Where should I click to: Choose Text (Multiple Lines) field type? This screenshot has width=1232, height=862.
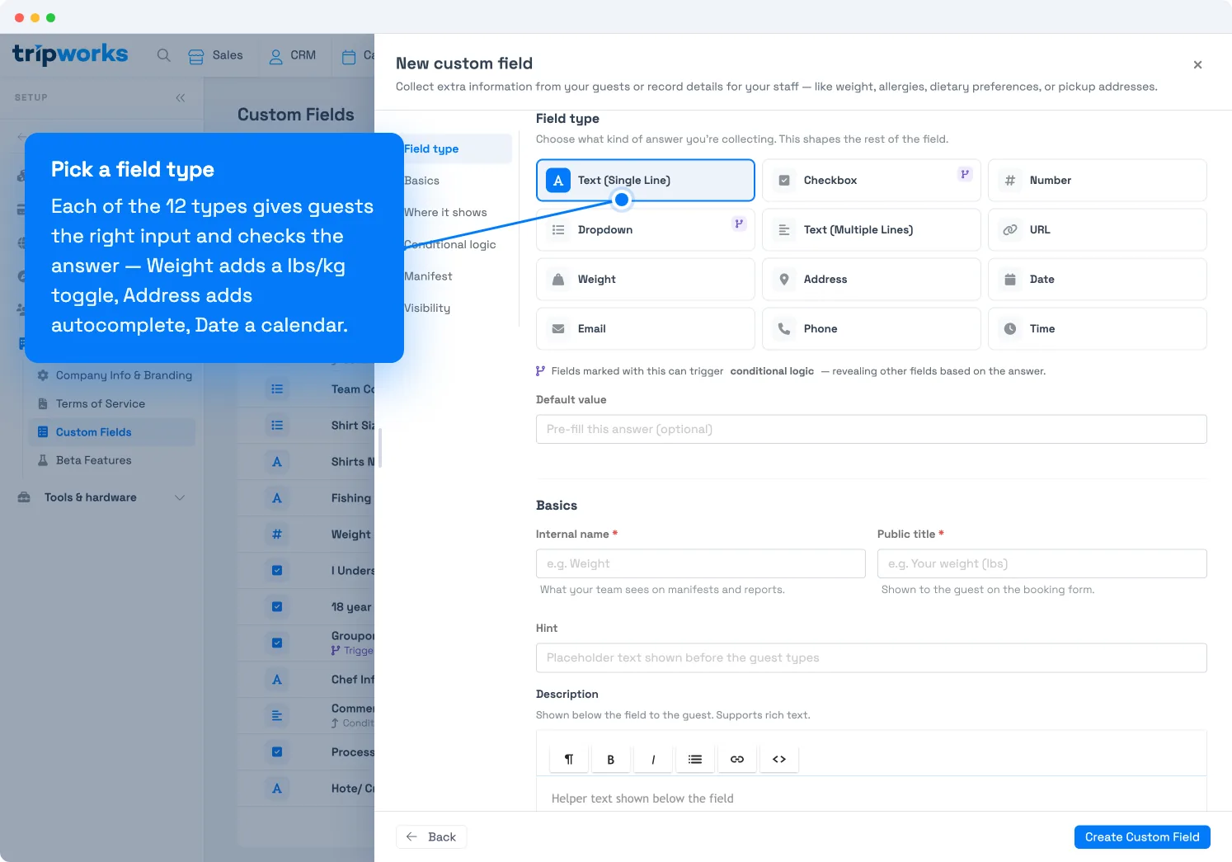tap(871, 230)
